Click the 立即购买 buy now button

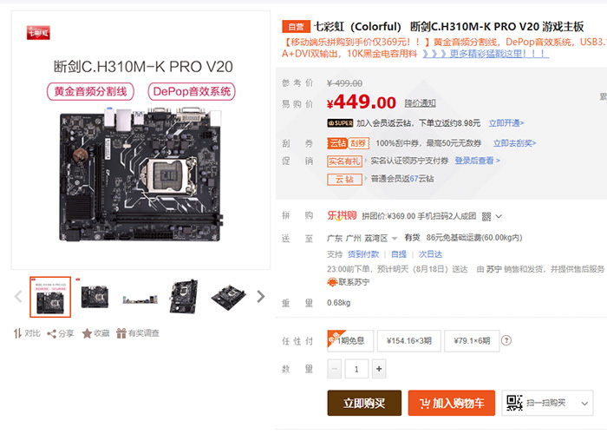click(364, 403)
